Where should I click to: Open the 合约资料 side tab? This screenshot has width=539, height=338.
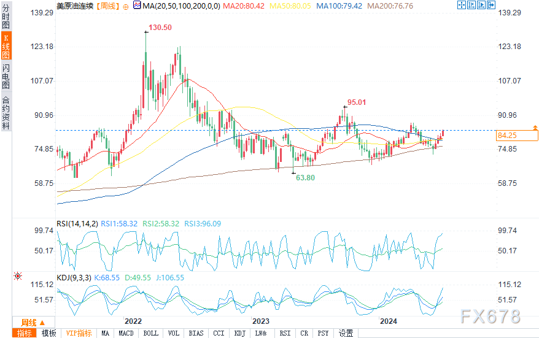[x=6, y=112]
